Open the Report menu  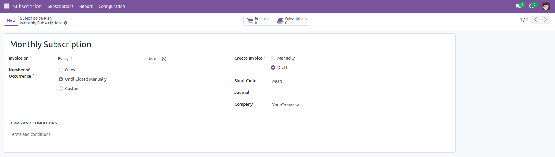pyautogui.click(x=86, y=6)
